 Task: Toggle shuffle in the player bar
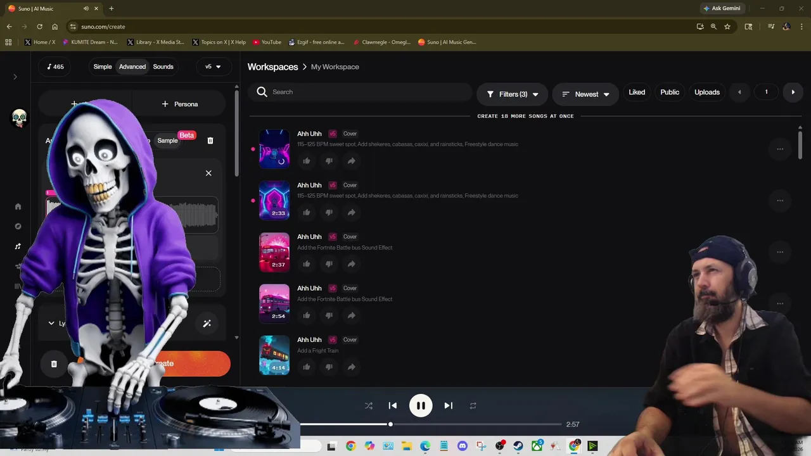click(369, 405)
